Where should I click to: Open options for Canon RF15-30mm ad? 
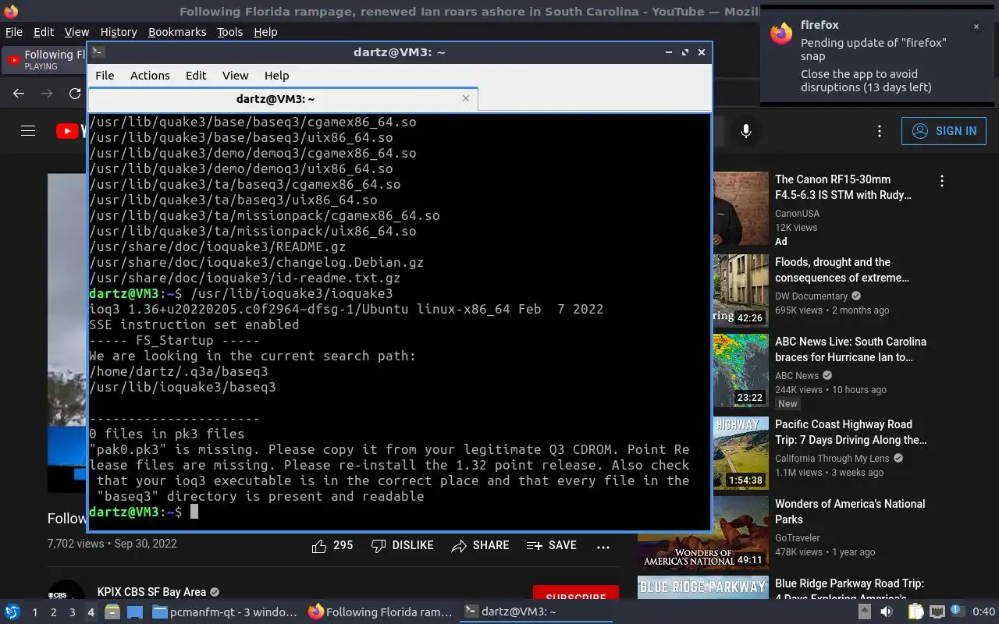pos(942,181)
